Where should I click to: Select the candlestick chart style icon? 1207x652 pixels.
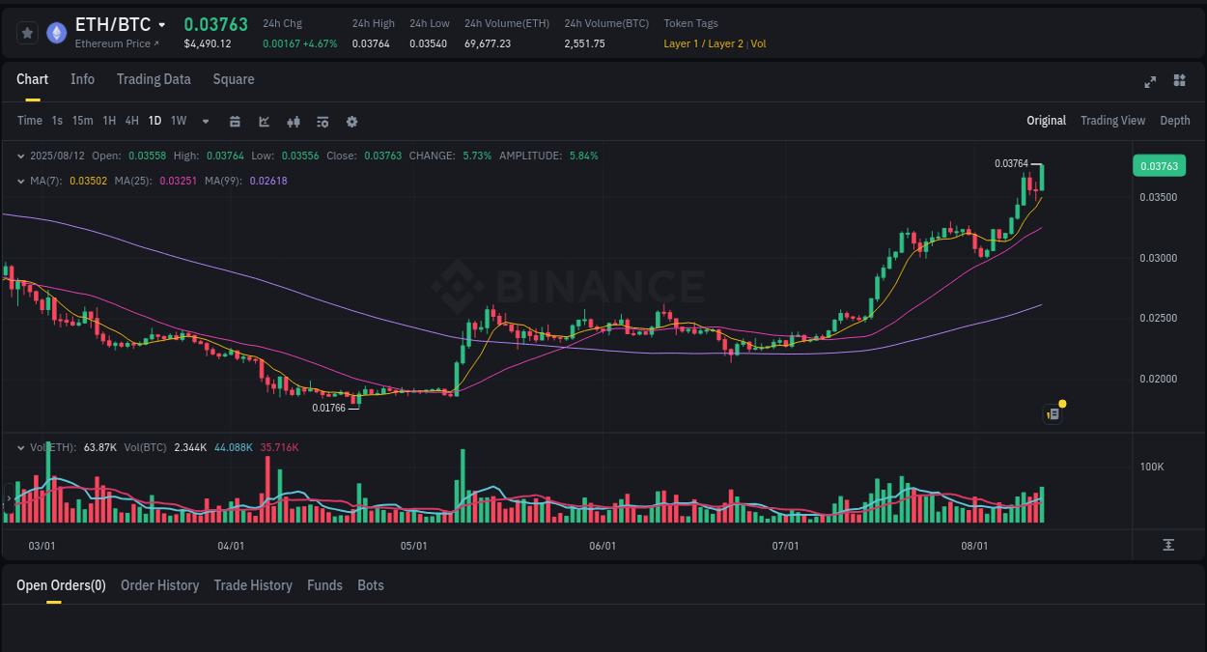point(293,121)
